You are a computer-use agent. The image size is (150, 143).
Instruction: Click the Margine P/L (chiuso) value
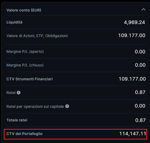tap(140, 65)
